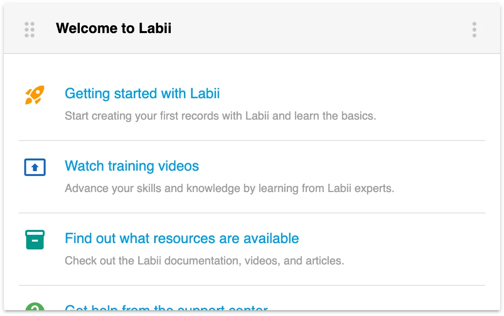Viewport: 504px width, 316px height.
Task: Click the empty gray header area right of title
Action: 321,29
